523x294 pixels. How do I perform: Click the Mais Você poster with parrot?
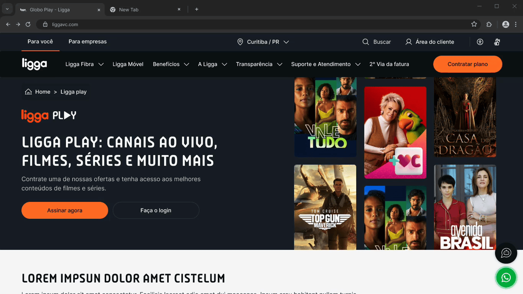[x=395, y=132]
